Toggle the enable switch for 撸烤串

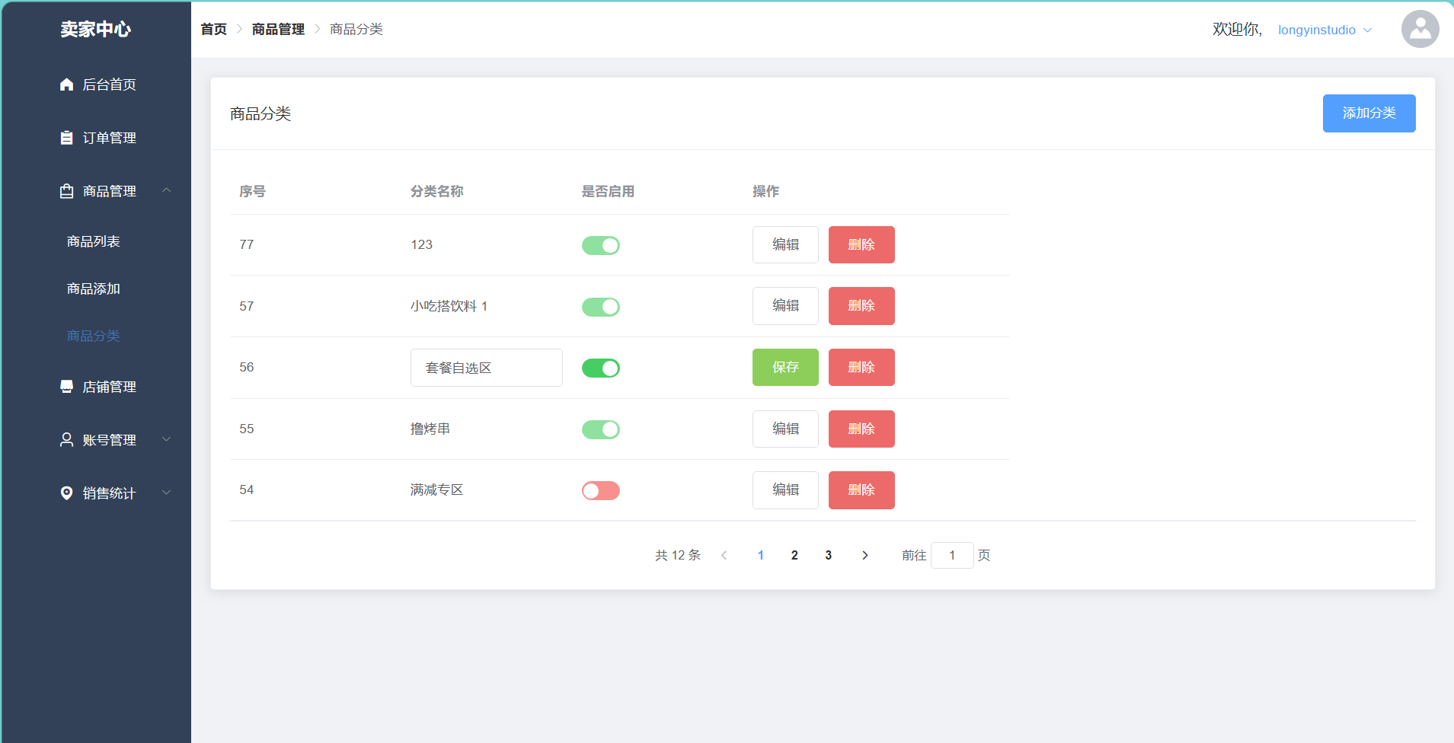point(601,429)
